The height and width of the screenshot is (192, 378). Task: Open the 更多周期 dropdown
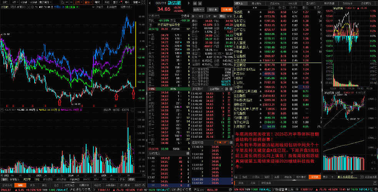pyautogui.click(x=45, y=2)
